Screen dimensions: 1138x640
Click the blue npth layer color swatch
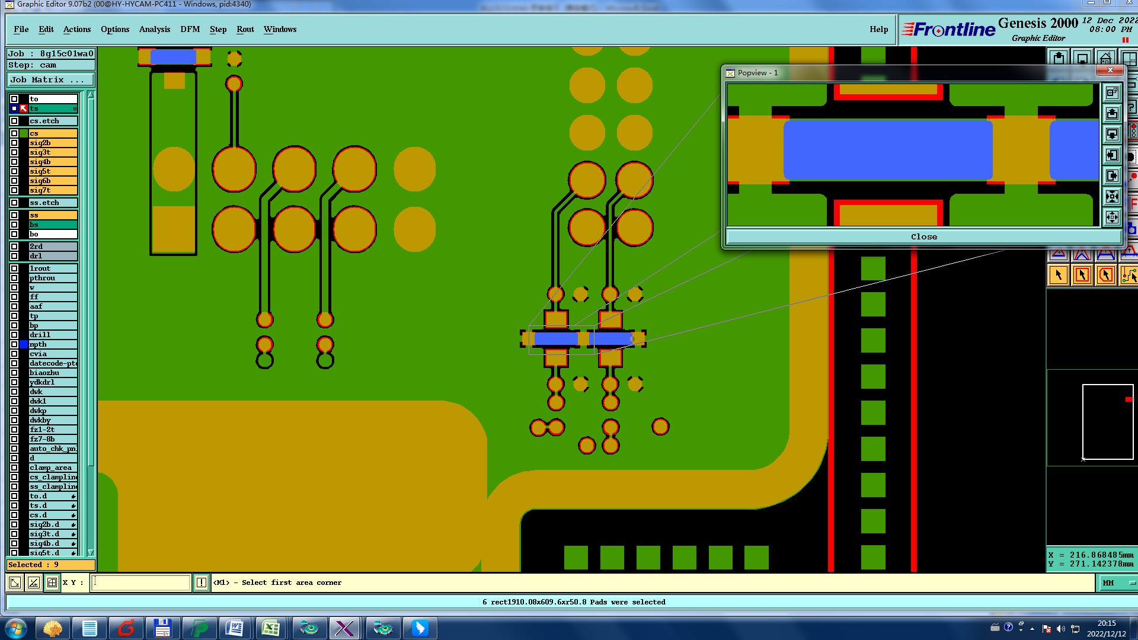pos(24,344)
